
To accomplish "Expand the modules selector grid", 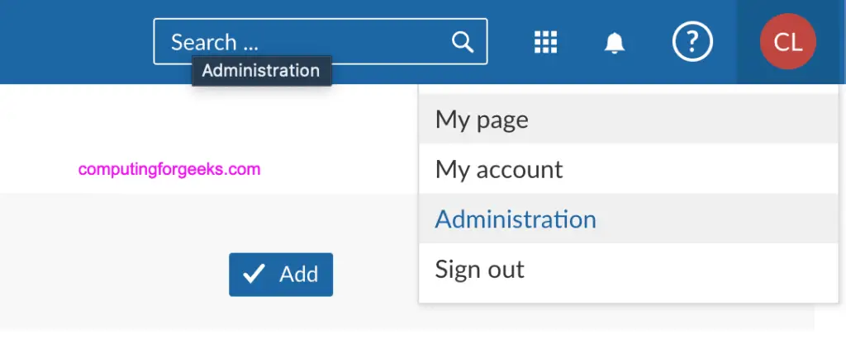I will tap(545, 41).
